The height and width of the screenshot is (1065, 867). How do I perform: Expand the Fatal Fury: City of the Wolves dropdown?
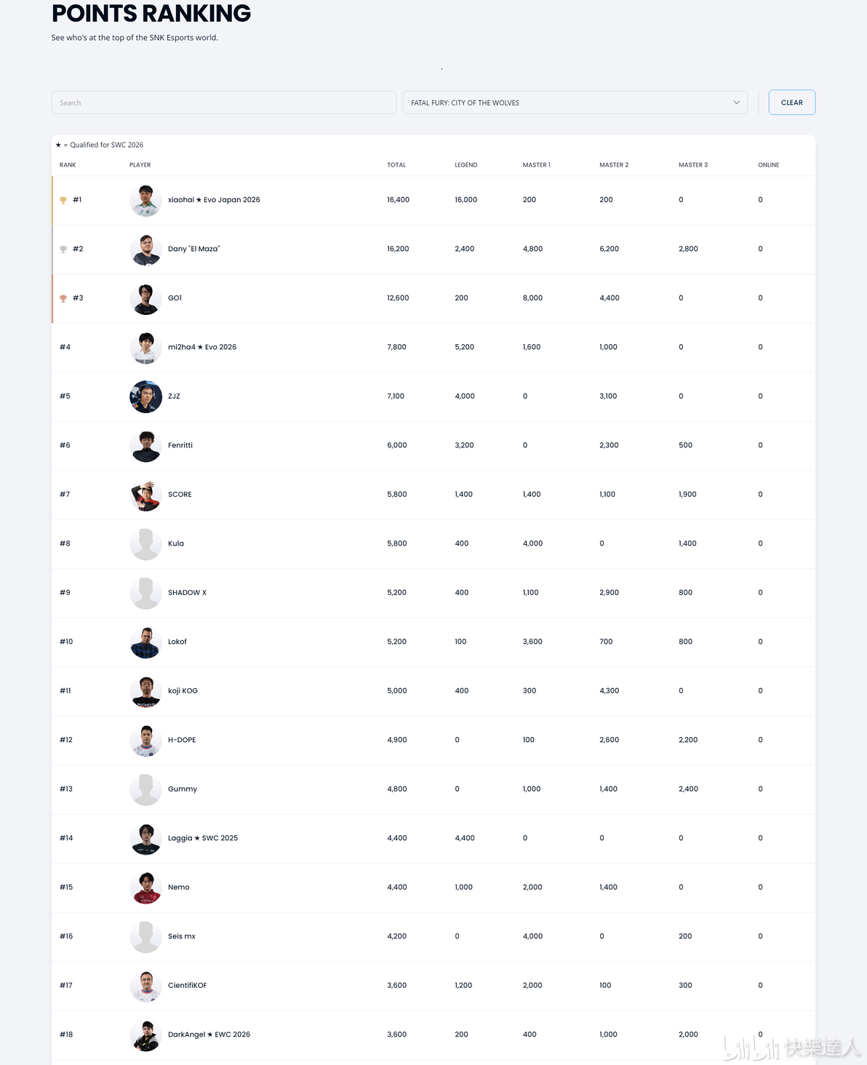tap(575, 103)
